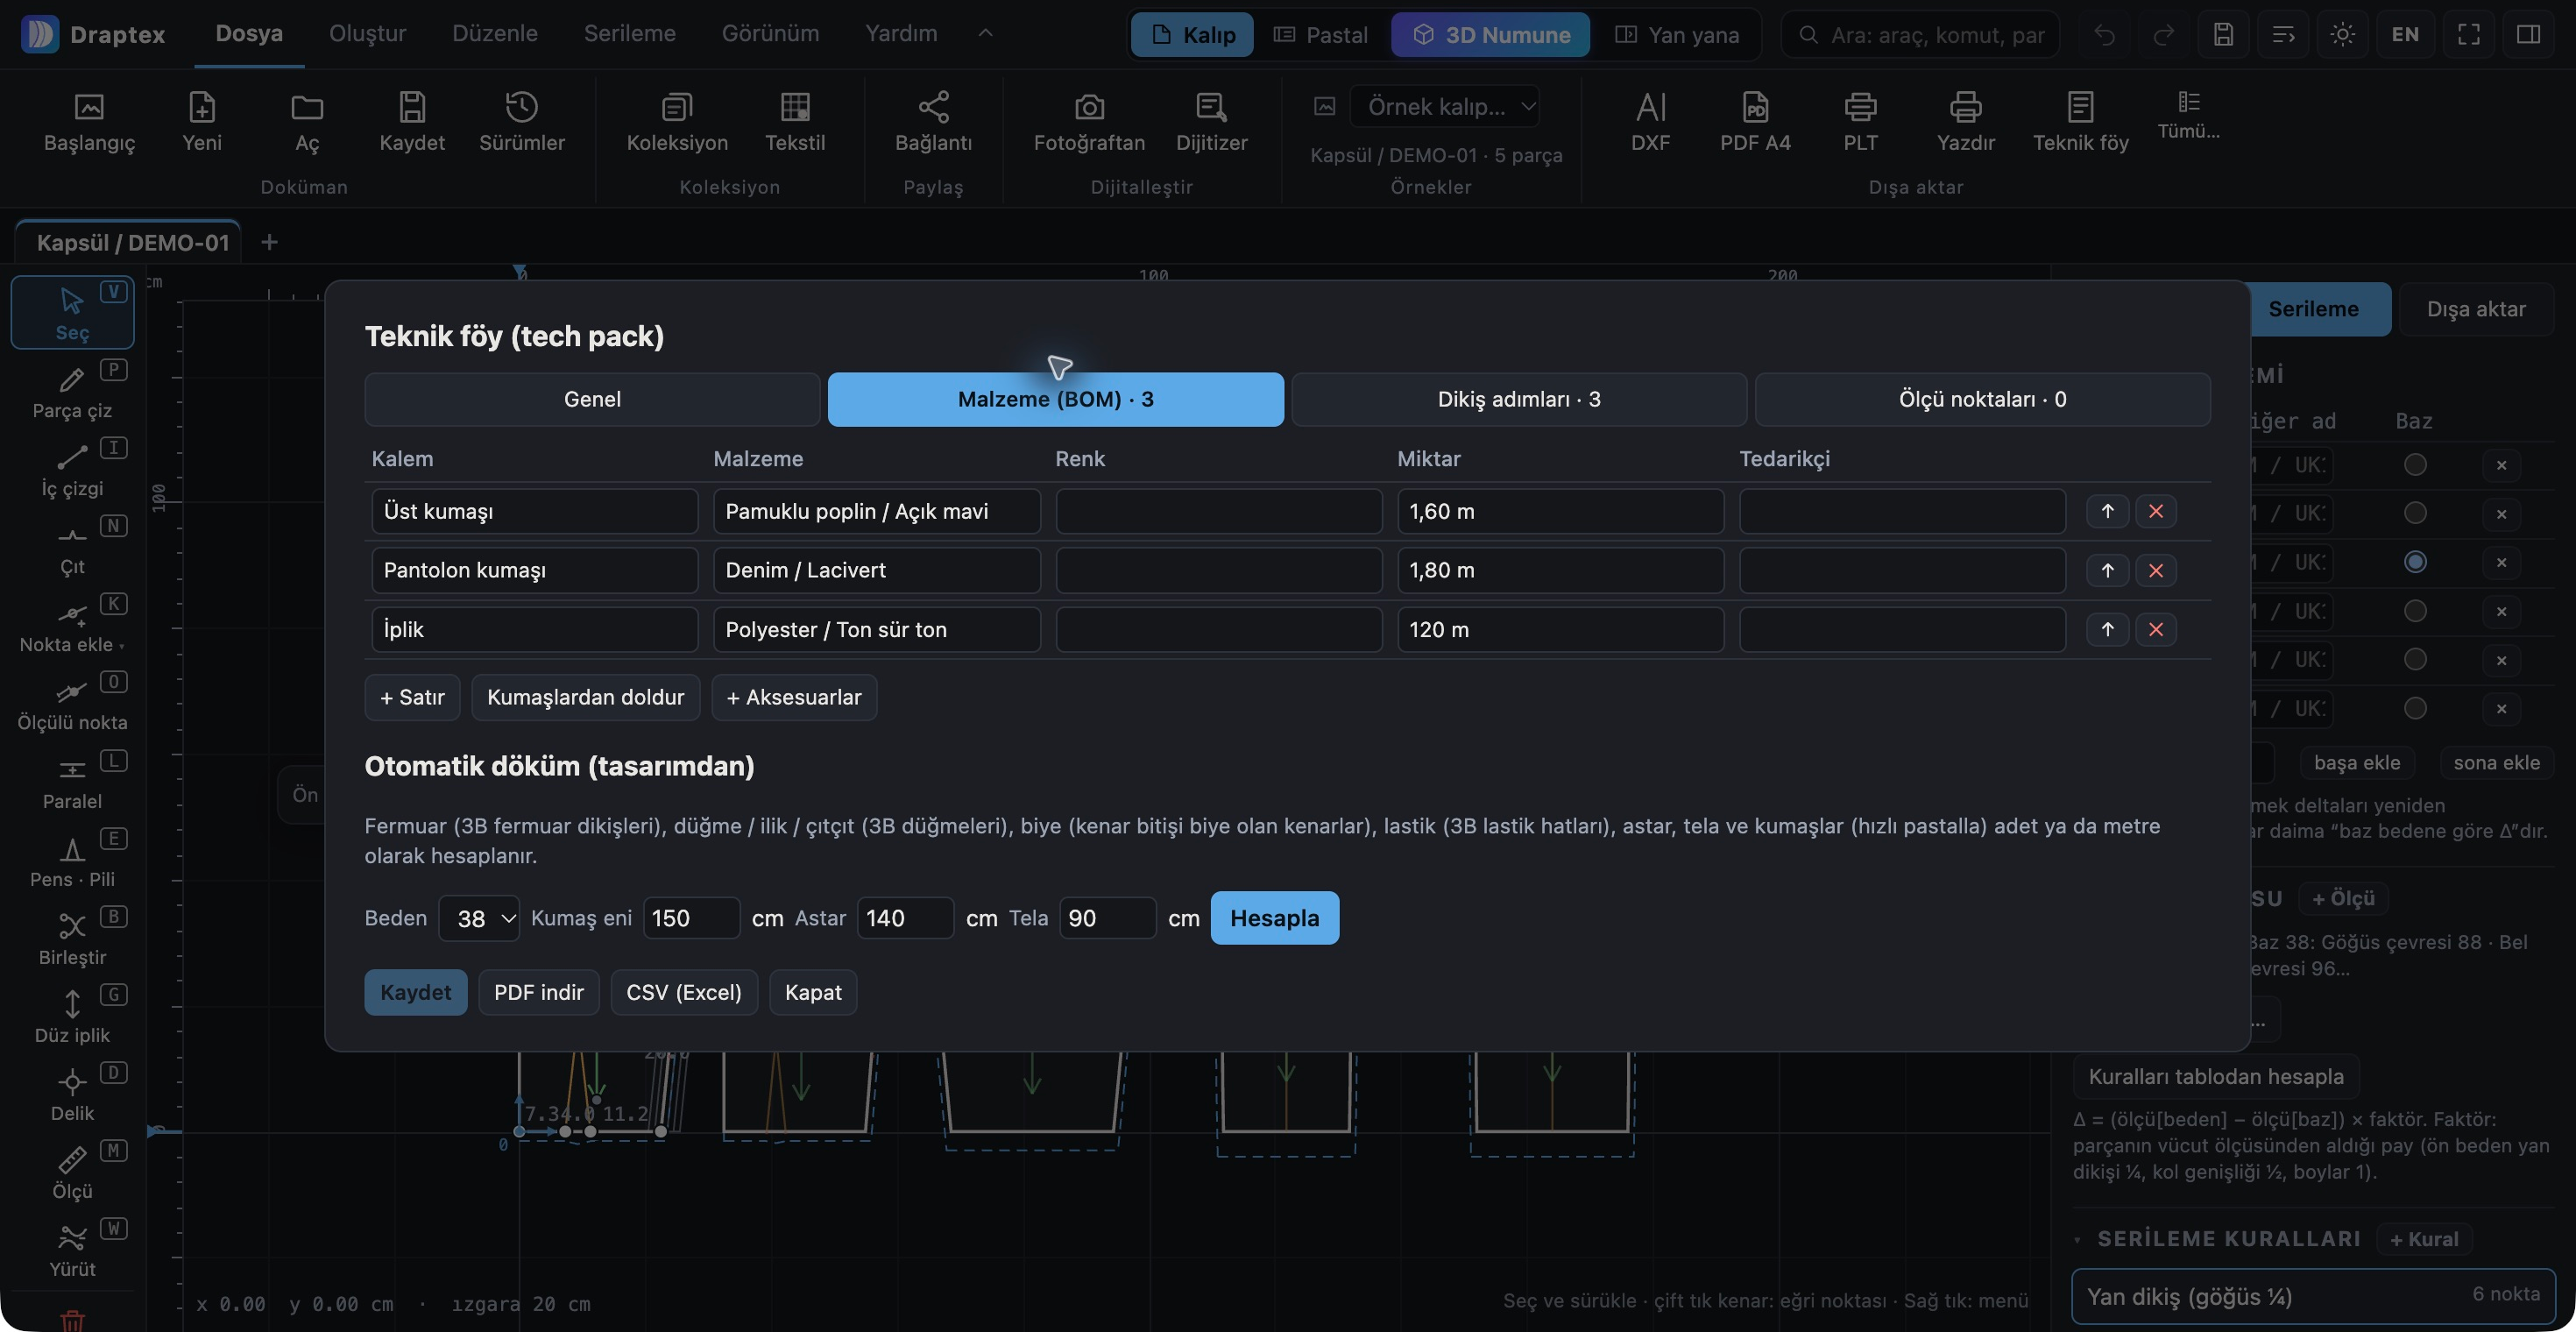Viewport: 2576px width, 1332px height.
Task: Activate the Delik drill tool
Action: tap(72, 1093)
